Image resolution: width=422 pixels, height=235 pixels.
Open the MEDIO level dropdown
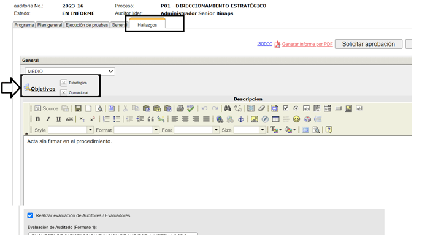[70, 72]
